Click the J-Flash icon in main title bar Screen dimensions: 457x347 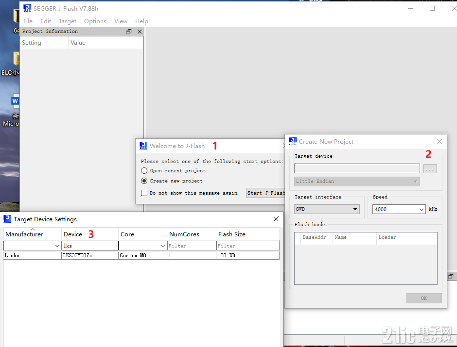[27, 8]
